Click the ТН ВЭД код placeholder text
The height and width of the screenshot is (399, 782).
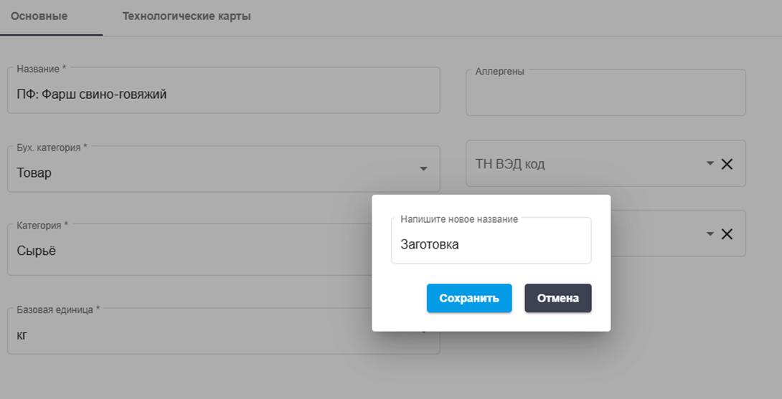tap(510, 164)
